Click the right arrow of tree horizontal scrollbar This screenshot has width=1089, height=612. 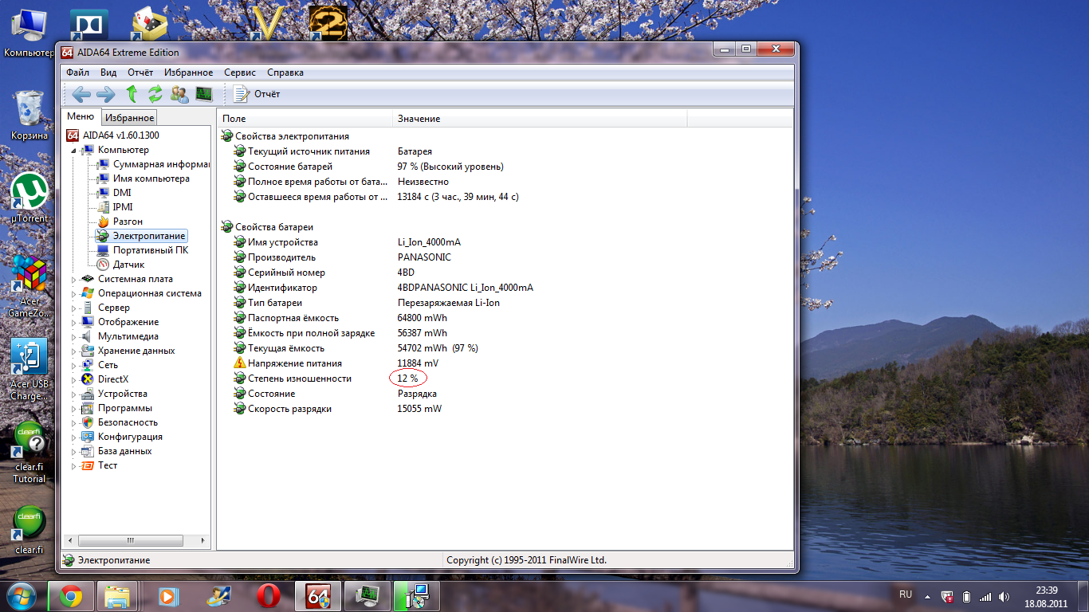click(x=205, y=540)
